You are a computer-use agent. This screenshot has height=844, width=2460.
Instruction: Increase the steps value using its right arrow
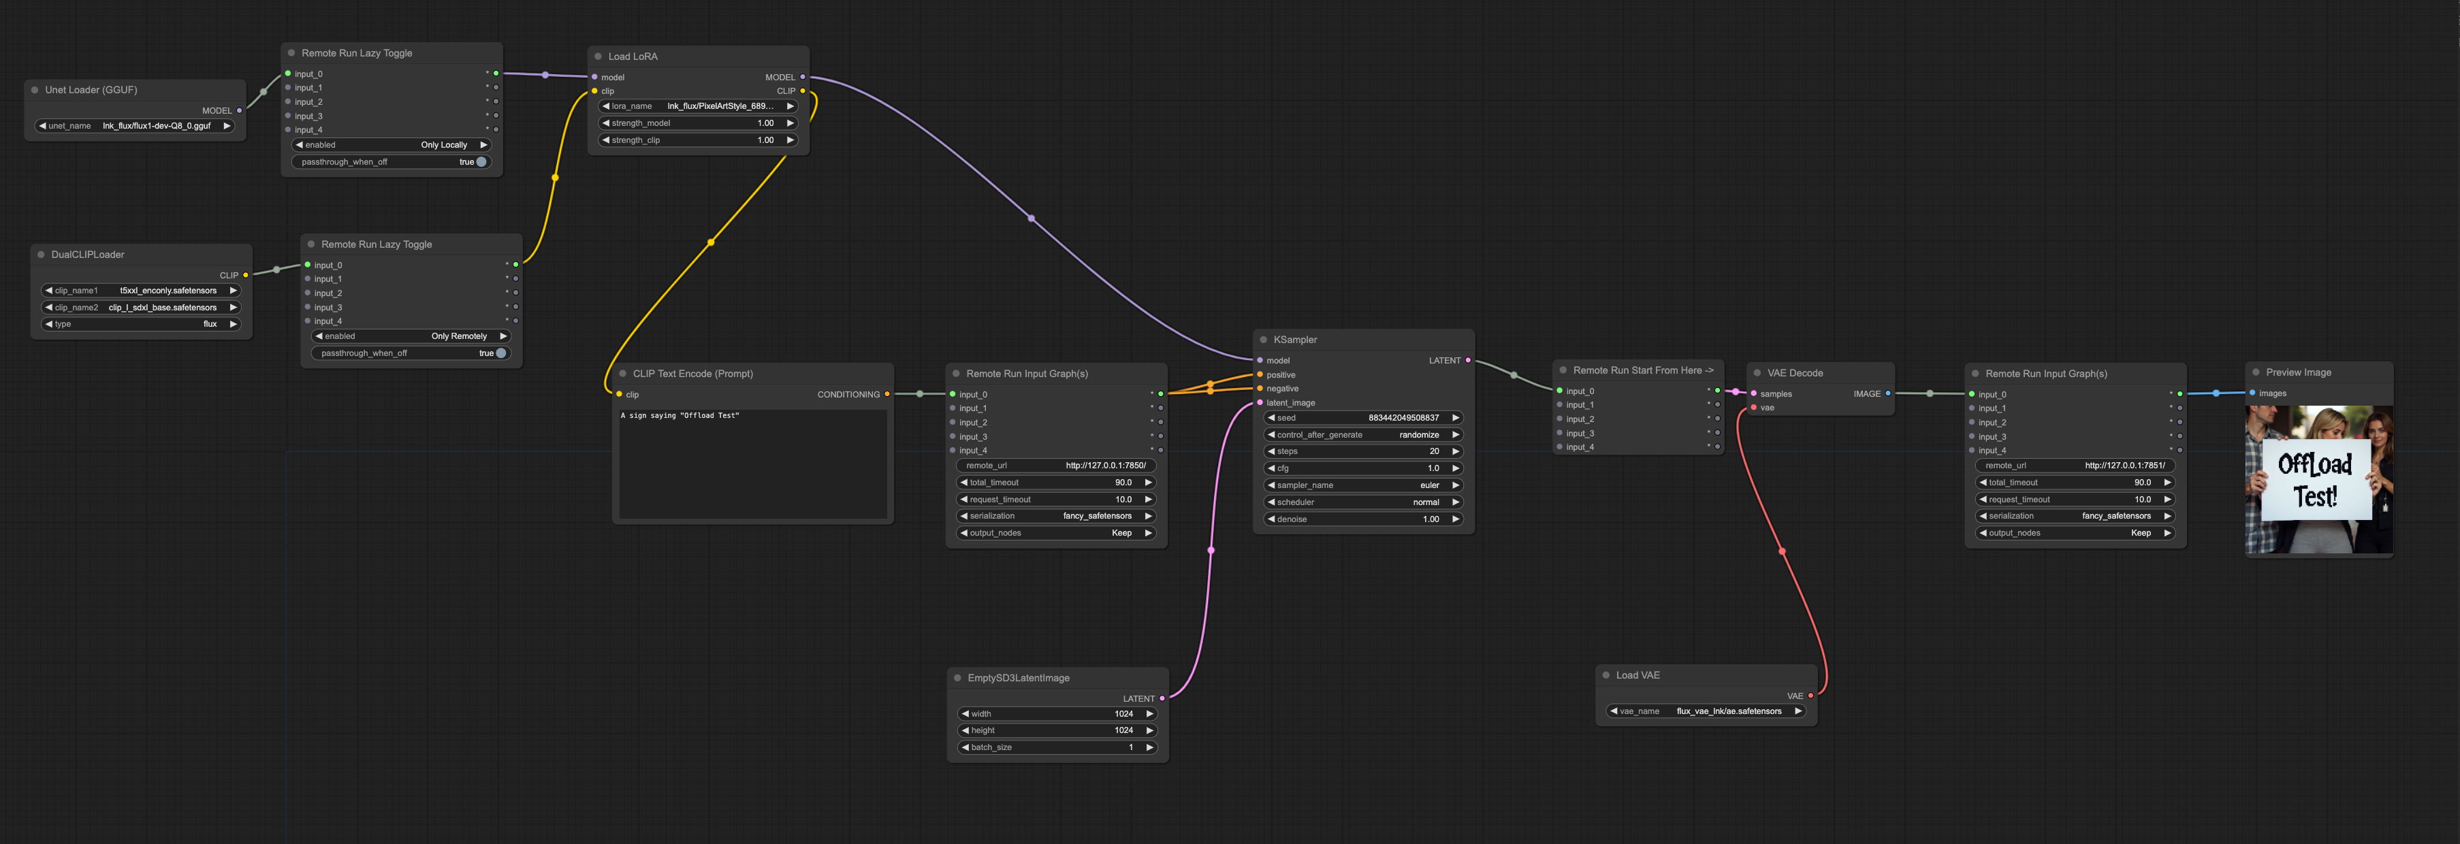[x=1456, y=451]
